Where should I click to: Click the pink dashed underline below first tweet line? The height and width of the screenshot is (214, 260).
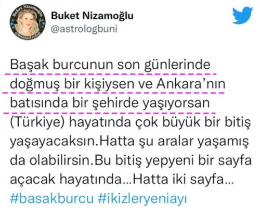pyautogui.click(x=111, y=74)
